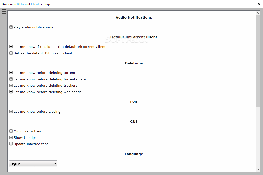Click the Exit section heading

(134, 102)
